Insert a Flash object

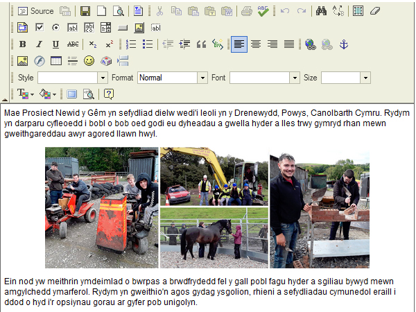pos(40,61)
